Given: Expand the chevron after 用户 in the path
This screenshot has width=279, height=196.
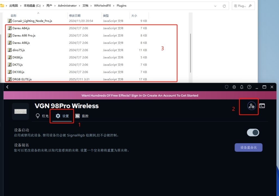Looking at the screenshot, I should tap(55, 6).
